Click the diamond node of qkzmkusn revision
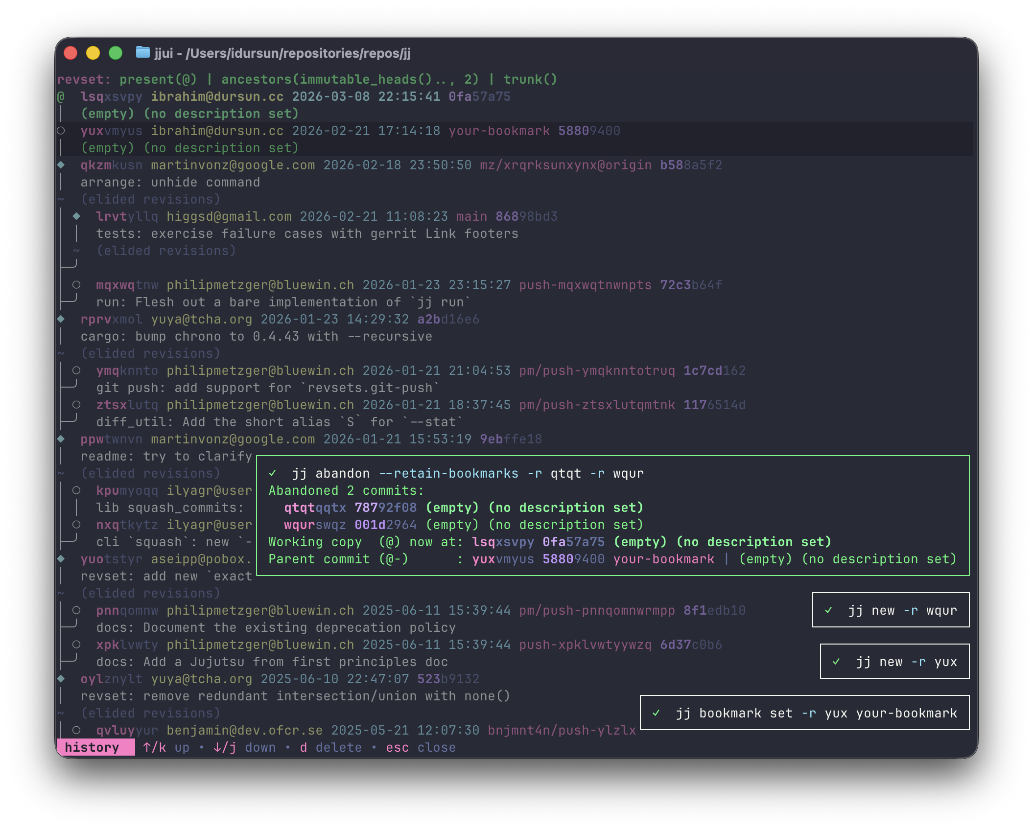This screenshot has height=831, width=1033. pos(61,165)
